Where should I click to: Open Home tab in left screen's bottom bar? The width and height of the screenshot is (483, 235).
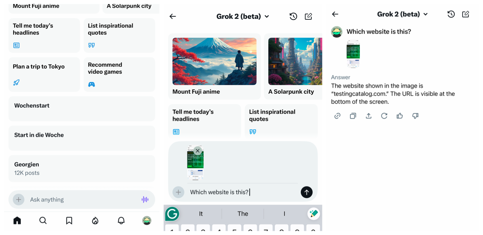[x=17, y=221]
